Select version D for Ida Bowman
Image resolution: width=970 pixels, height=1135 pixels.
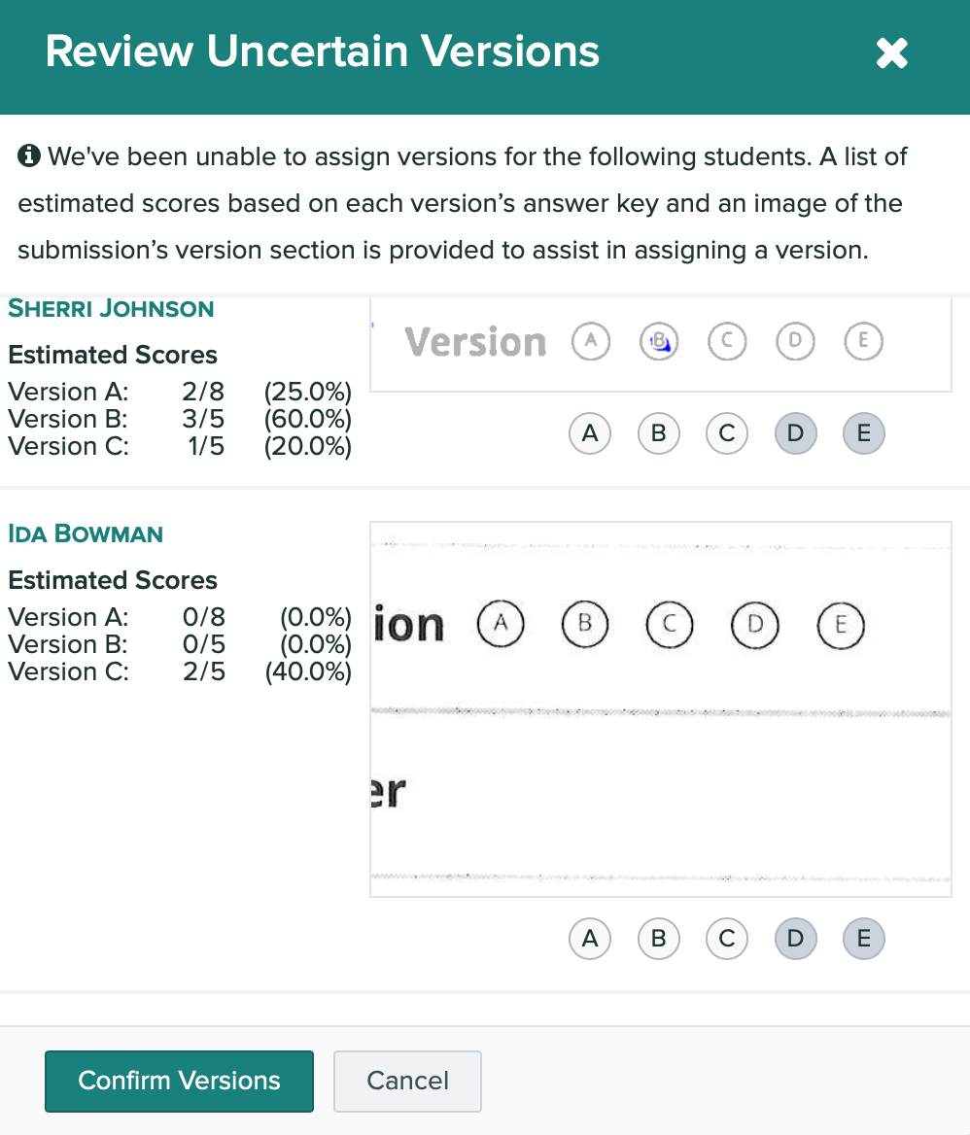tap(795, 939)
